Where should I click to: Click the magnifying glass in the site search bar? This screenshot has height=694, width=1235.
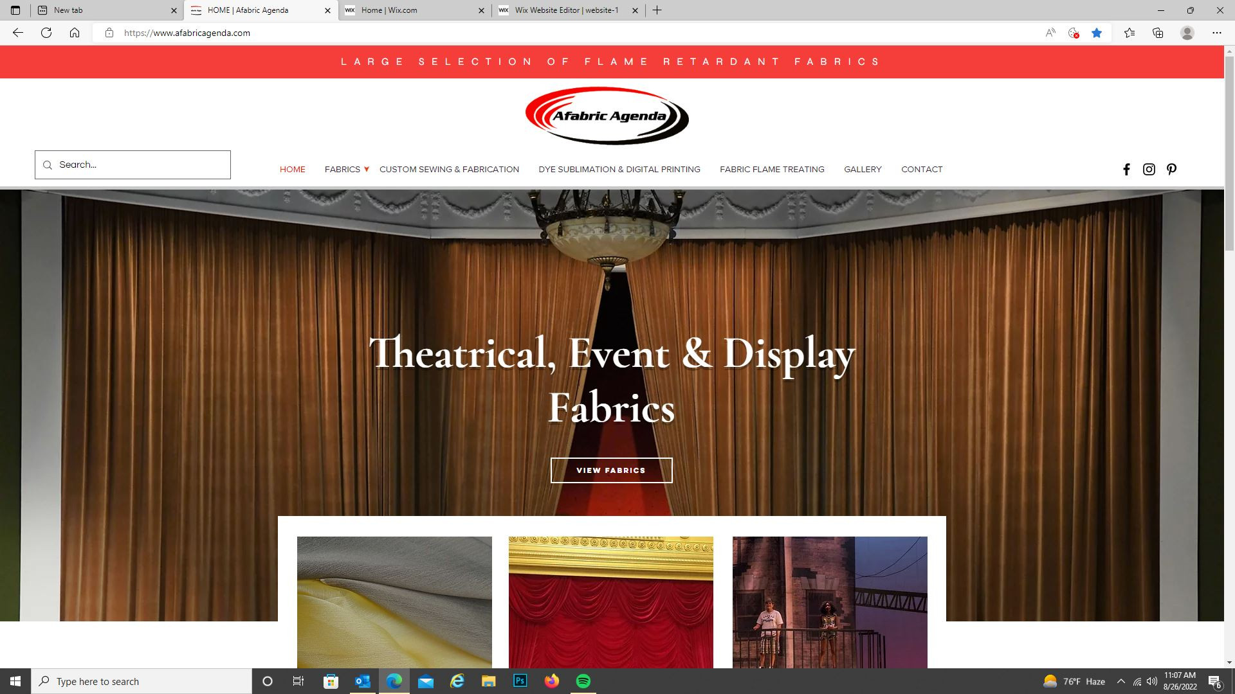48,165
